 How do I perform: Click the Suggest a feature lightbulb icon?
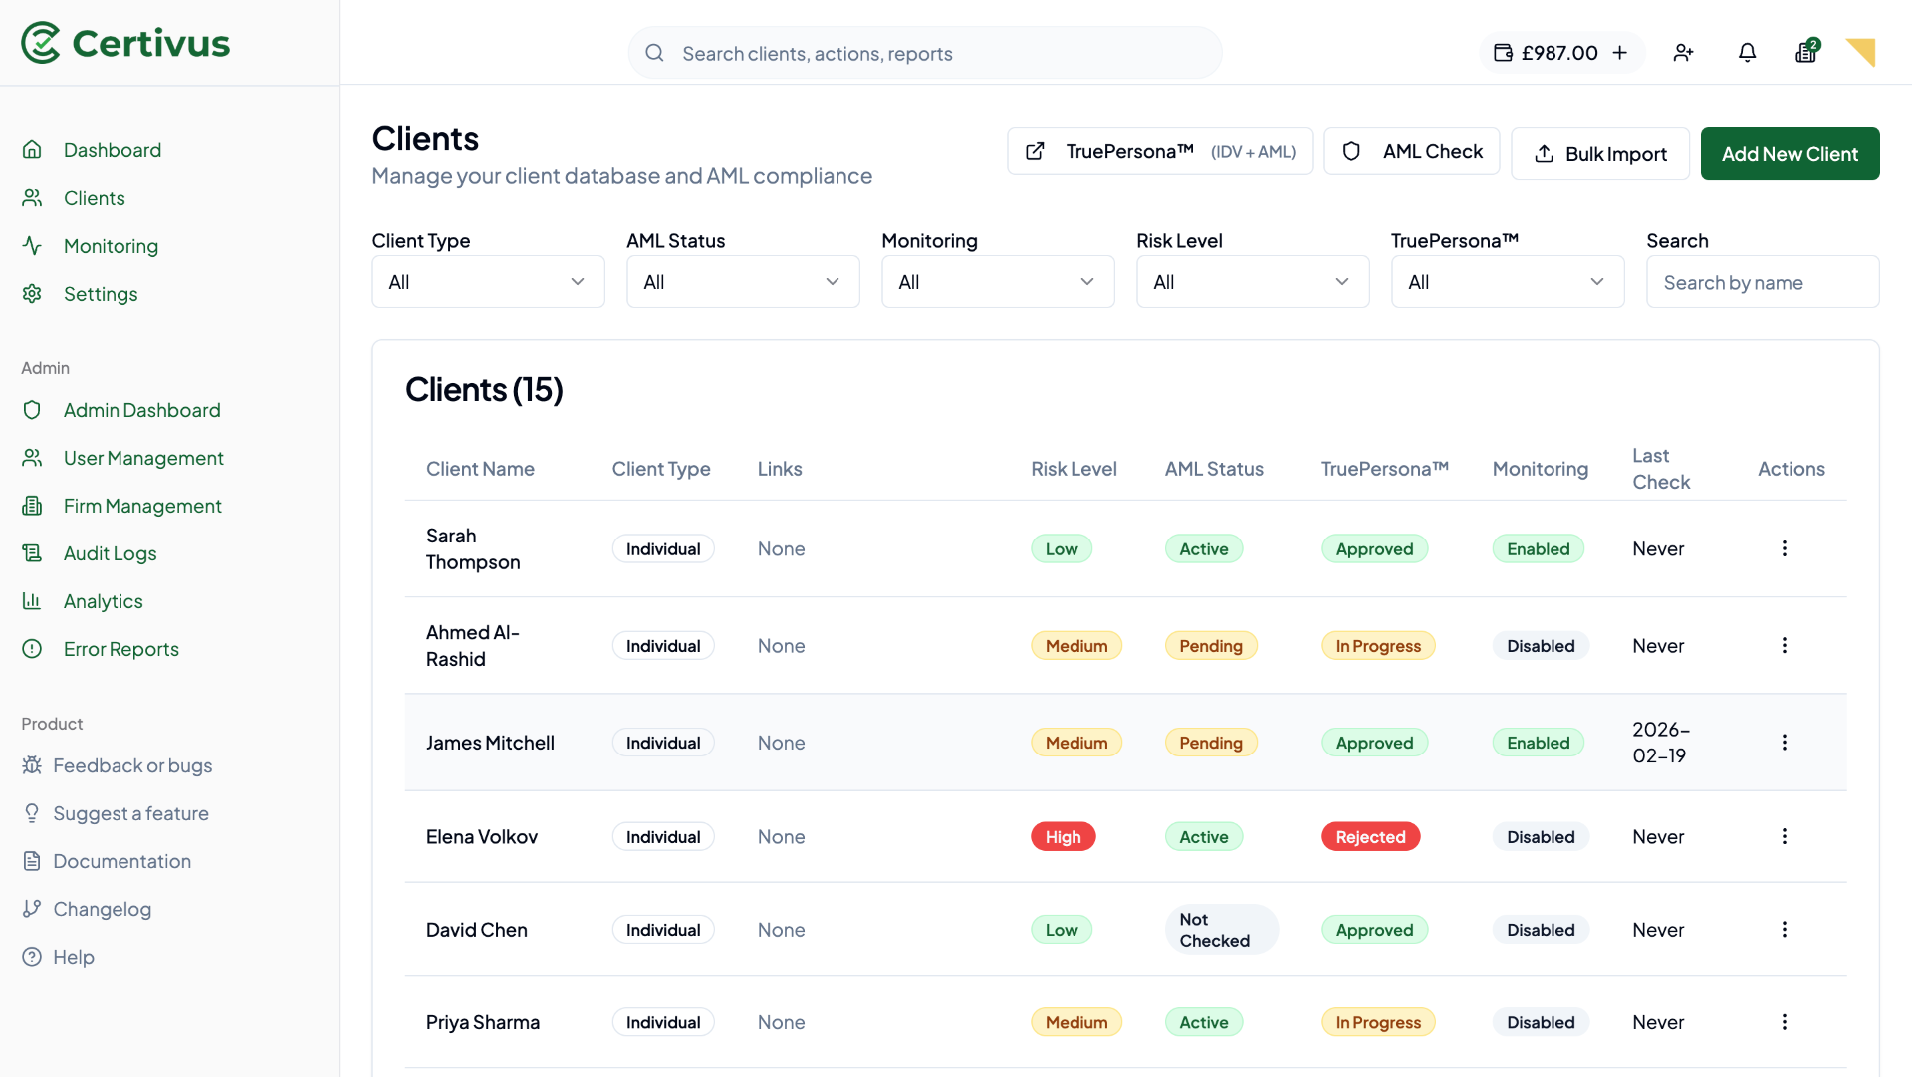tap(32, 813)
